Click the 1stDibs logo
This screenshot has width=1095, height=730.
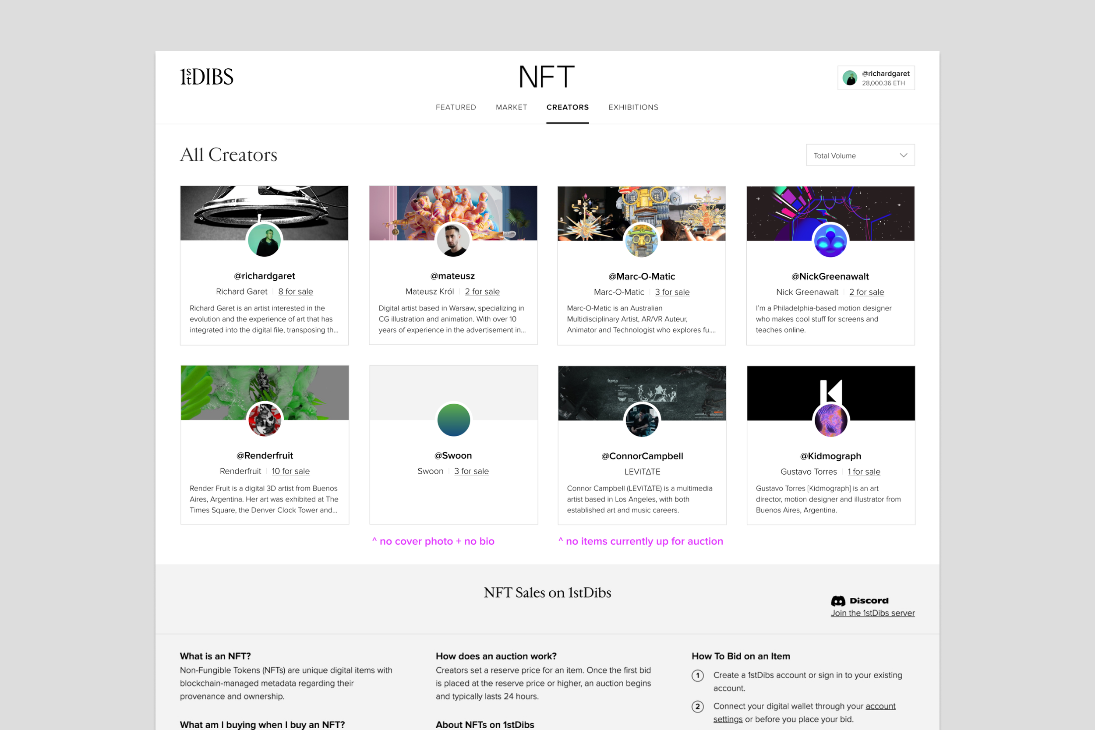tap(207, 77)
